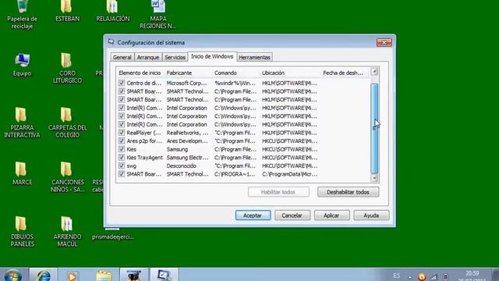Open the network signal tray icon
Screen dimensions: 499x281
tap(434, 277)
